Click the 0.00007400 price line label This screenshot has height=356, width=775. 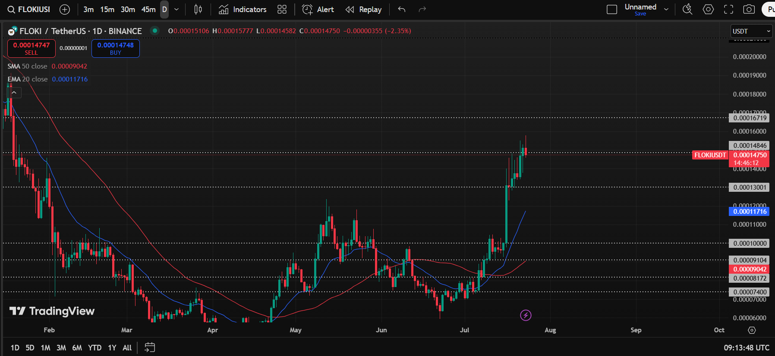[750, 292]
